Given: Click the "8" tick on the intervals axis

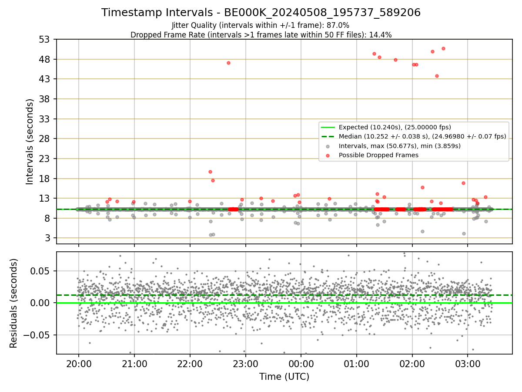Looking at the screenshot, I should [x=48, y=218].
